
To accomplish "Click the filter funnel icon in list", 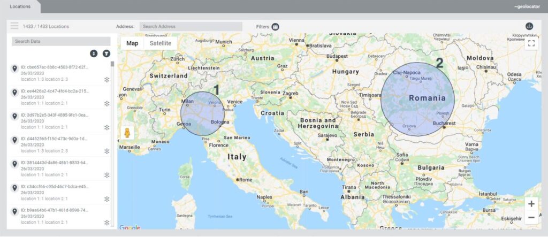I will (x=106, y=53).
